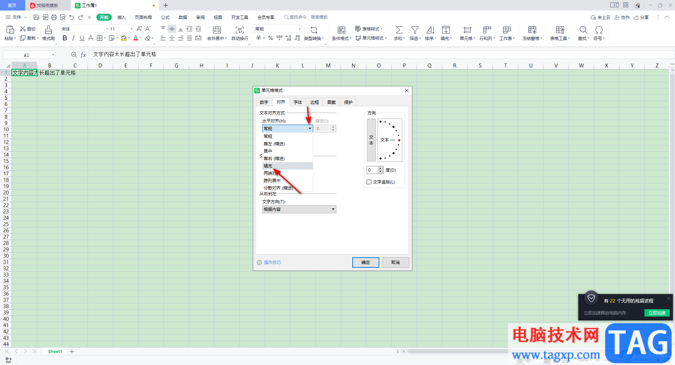The image size is (675, 365).
Task: Switch to the 保护 tab in dialog
Action: coord(348,102)
